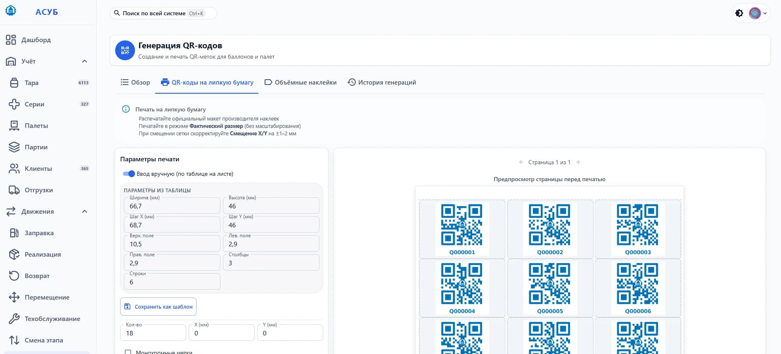Click the Q000006 QR label preview

click(x=638, y=288)
